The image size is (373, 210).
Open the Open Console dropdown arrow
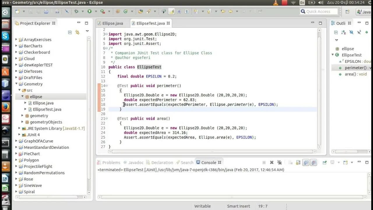pyautogui.click(x=352, y=162)
